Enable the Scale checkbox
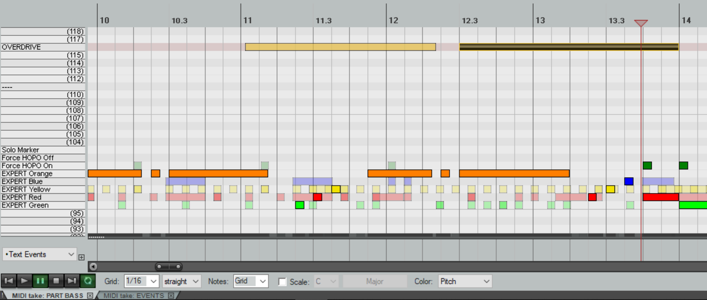 coord(282,282)
